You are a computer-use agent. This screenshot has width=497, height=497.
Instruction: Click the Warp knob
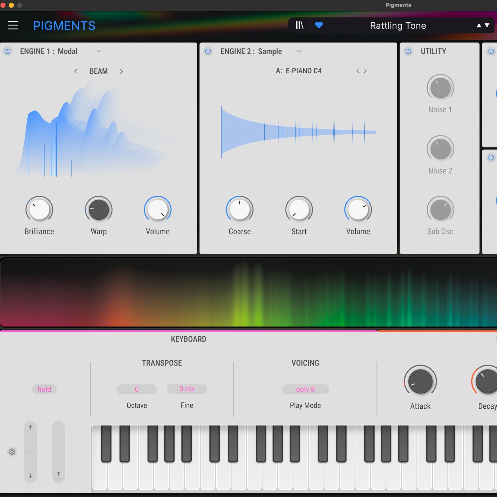(99, 209)
